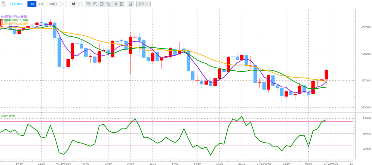Viewport: 372px width, 165px height.
Task: Select the 単純移動平均 (21, 終値) label
Action: point(15,23)
